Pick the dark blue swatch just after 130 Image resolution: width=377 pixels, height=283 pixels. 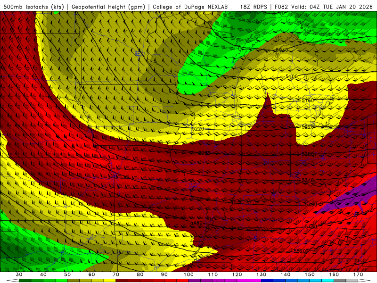(x=267, y=281)
